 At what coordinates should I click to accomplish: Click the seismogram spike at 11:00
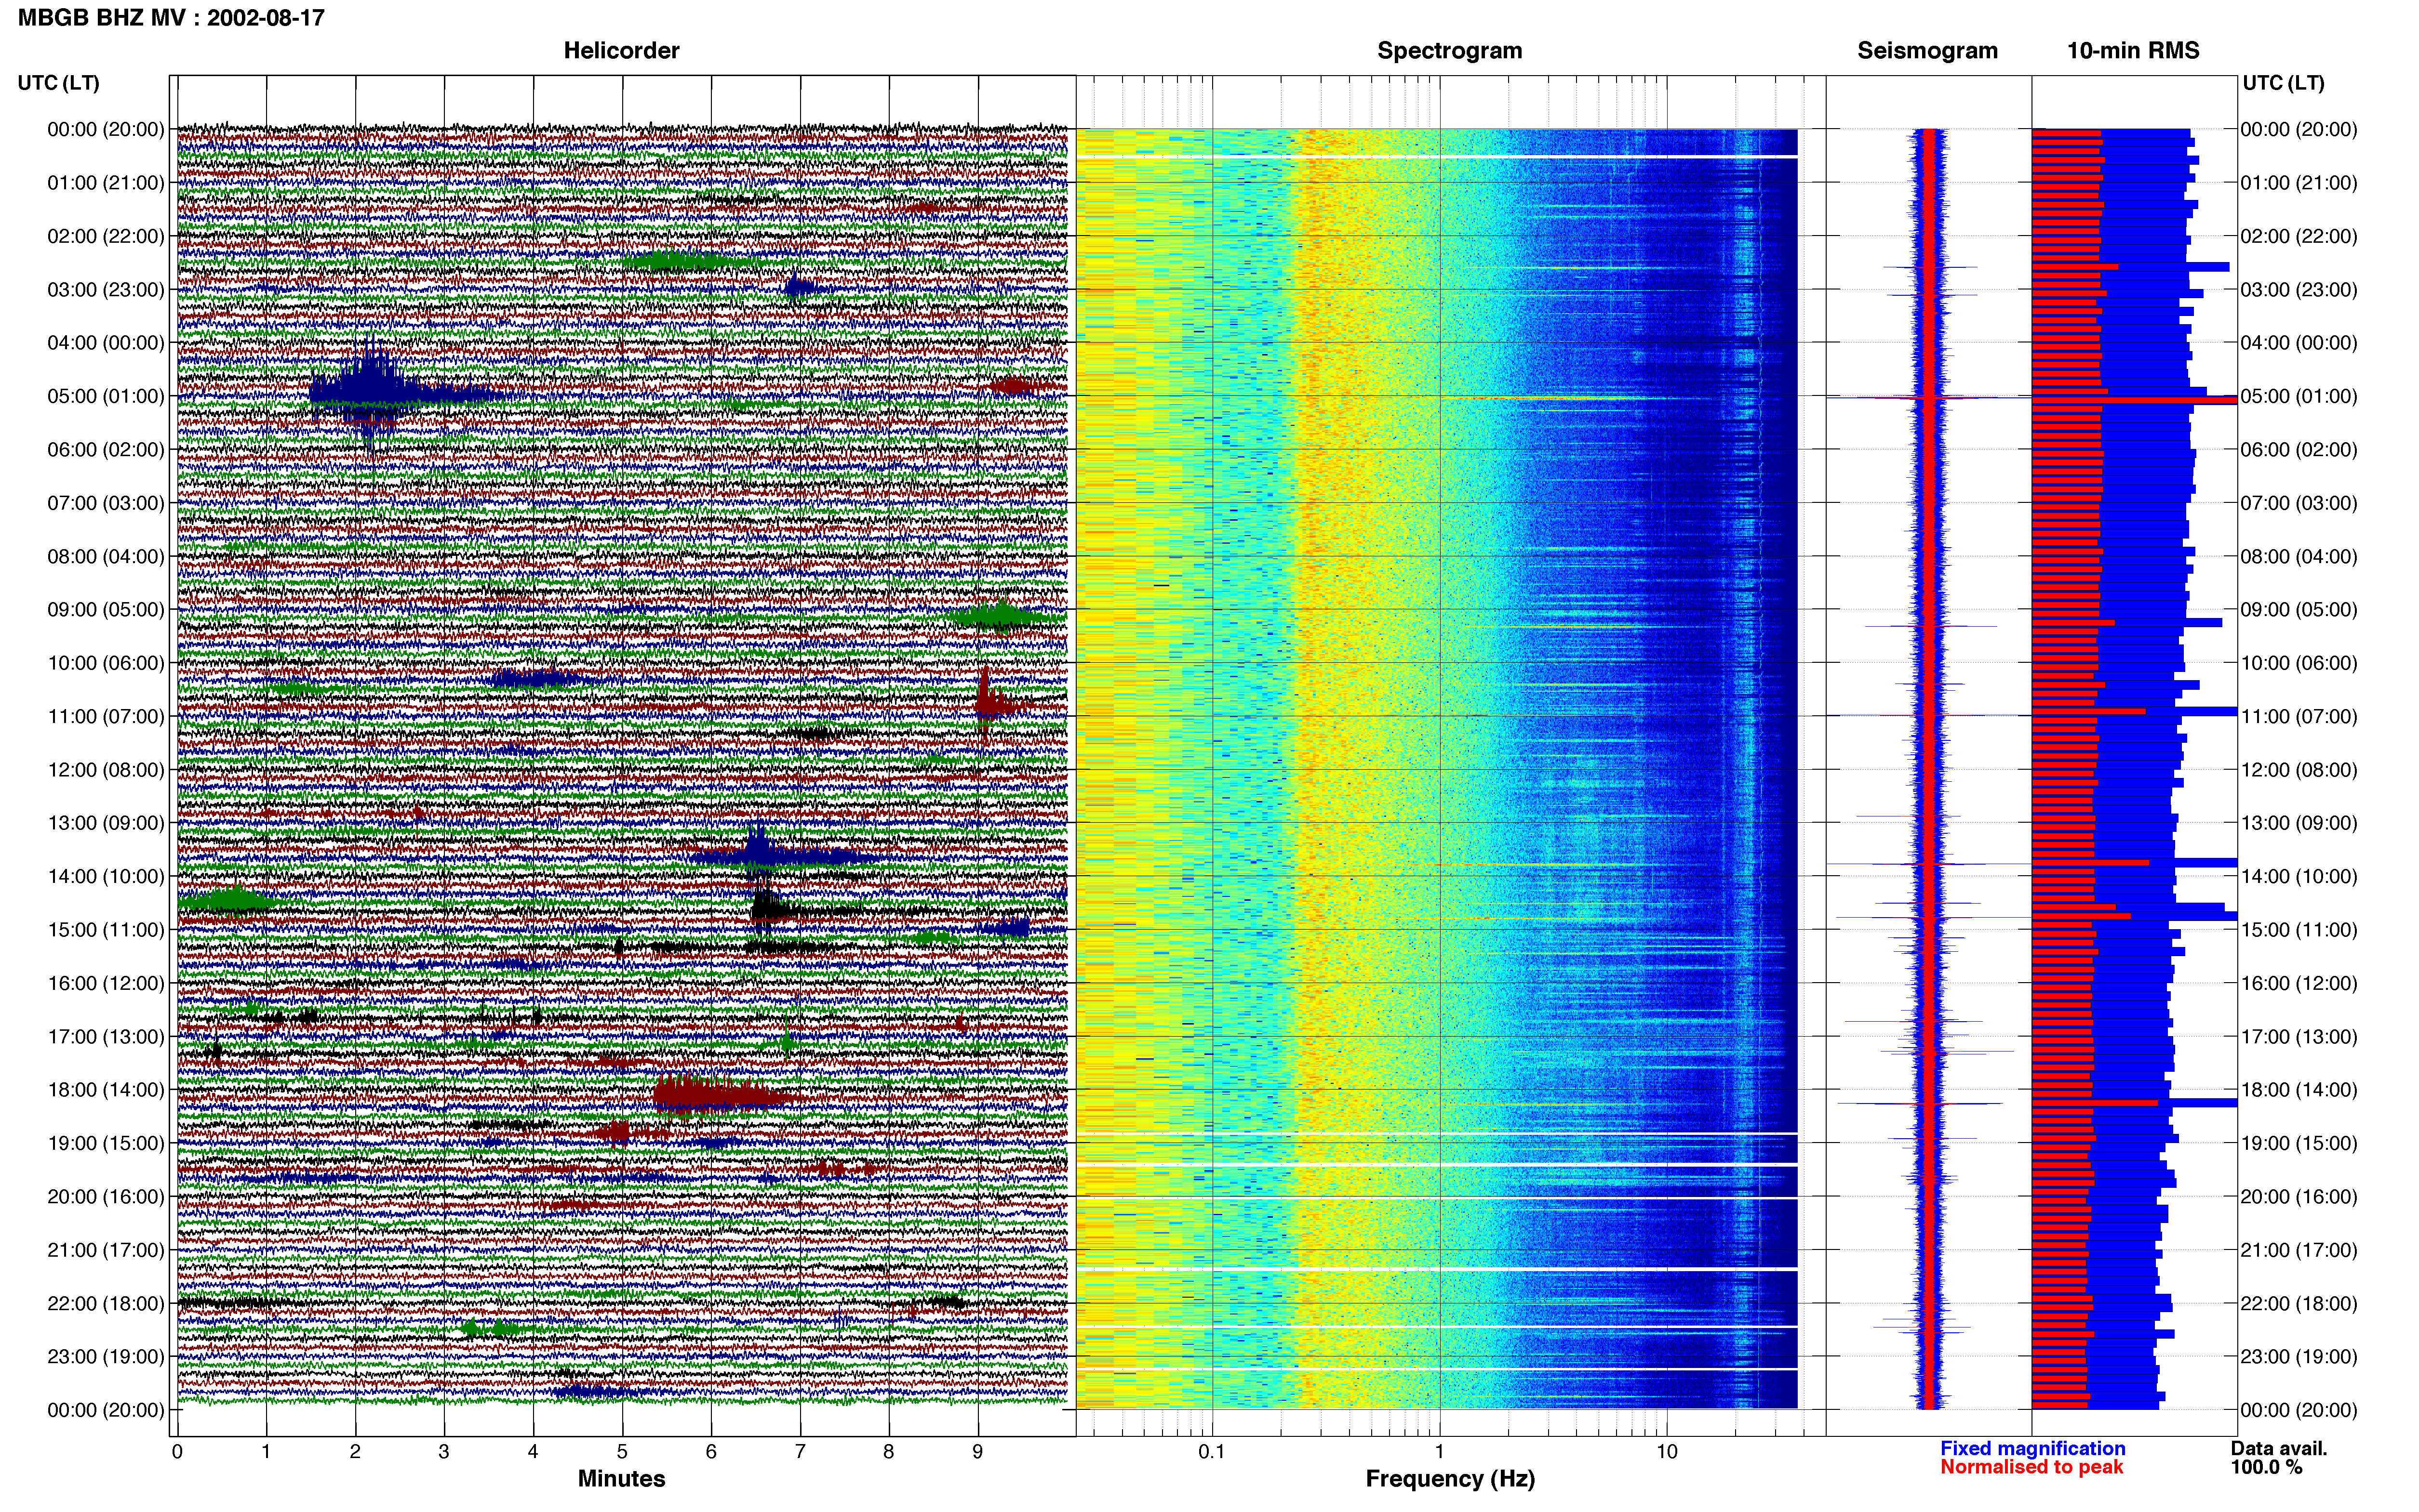pos(1929,715)
